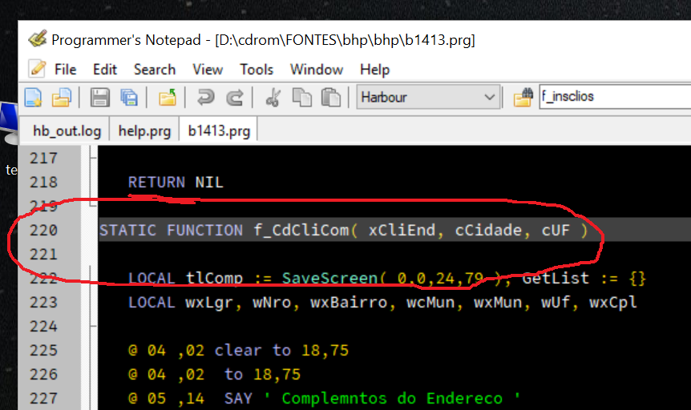Switch to the hb_out.log tab
This screenshot has height=410, width=691.
pyautogui.click(x=67, y=131)
